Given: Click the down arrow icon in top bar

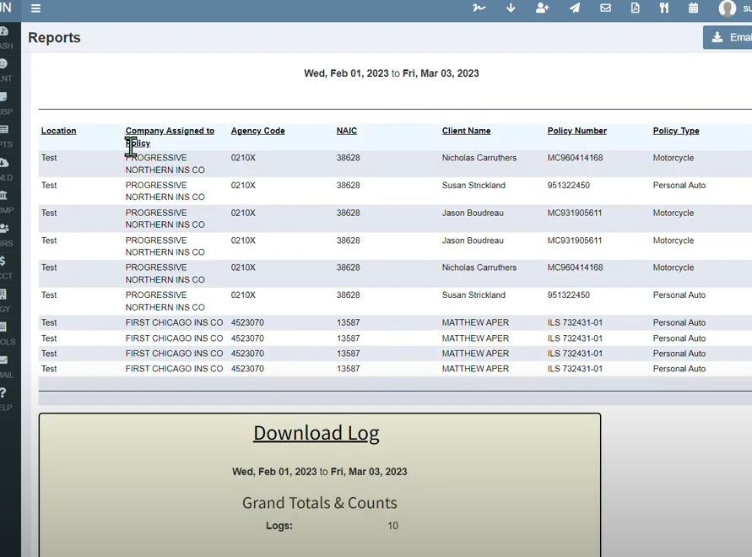Looking at the screenshot, I should pyautogui.click(x=511, y=8).
